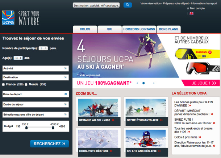Open the calendar icon for Date de départ
221x158 pixels.
click(66, 94)
